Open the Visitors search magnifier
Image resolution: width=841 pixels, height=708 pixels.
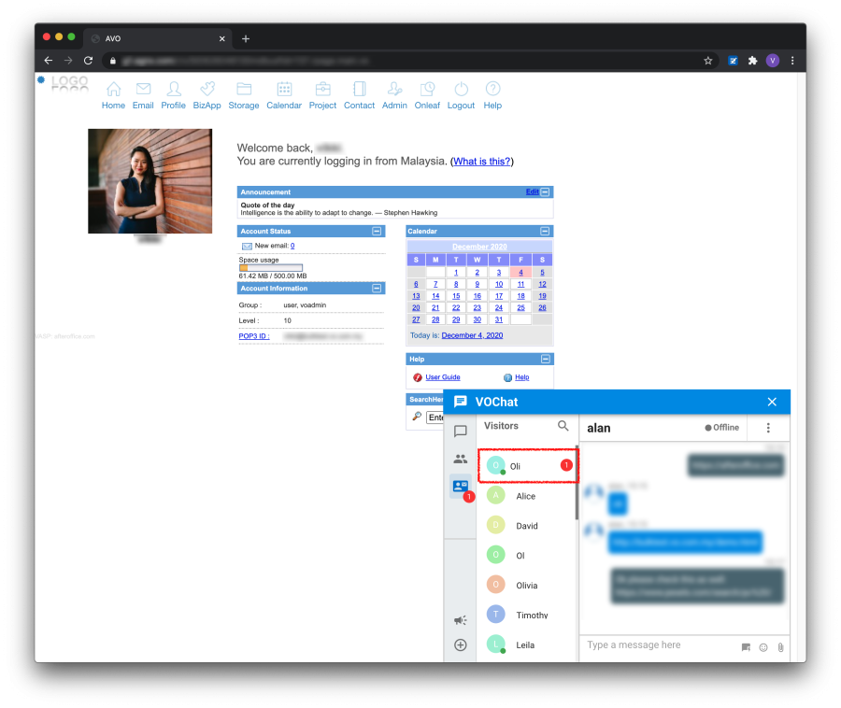(x=563, y=425)
